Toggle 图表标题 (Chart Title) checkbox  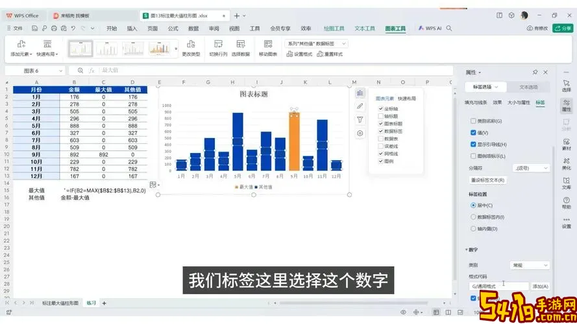coord(381,124)
